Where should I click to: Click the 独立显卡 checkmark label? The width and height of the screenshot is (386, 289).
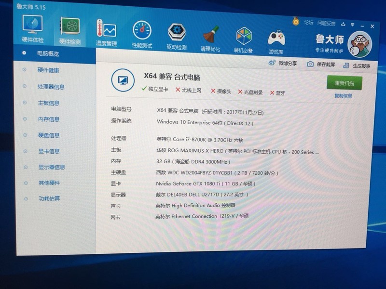pos(155,89)
